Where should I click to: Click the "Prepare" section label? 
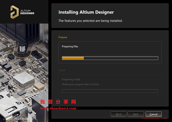click(x=63, y=37)
